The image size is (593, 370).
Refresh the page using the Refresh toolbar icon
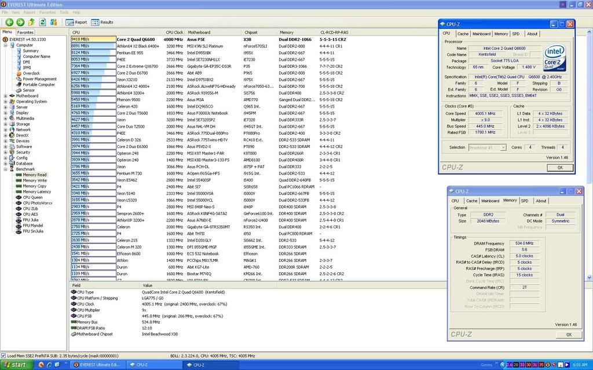point(42,23)
